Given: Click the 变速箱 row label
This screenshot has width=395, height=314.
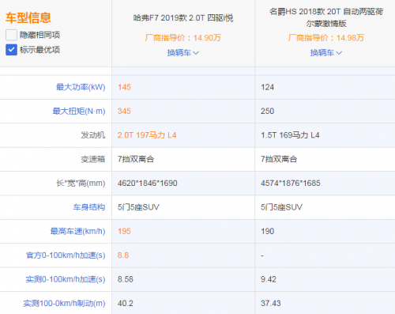Looking at the screenshot, I should [x=93, y=159].
